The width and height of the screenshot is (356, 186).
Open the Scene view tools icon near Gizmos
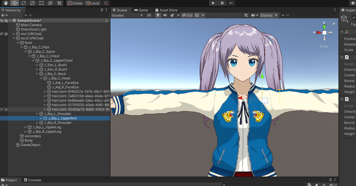tap(246, 15)
